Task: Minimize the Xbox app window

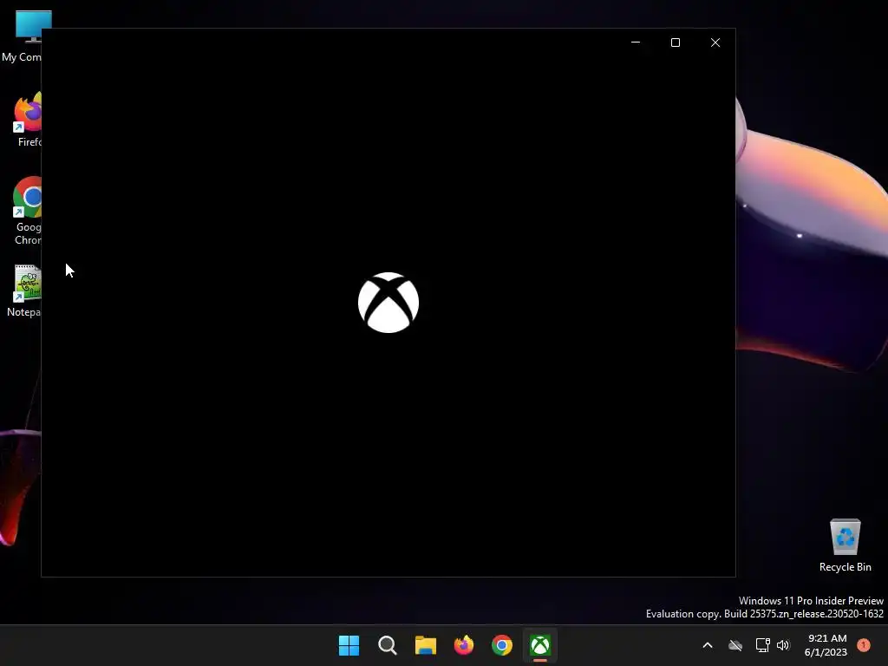Action: pos(636,42)
